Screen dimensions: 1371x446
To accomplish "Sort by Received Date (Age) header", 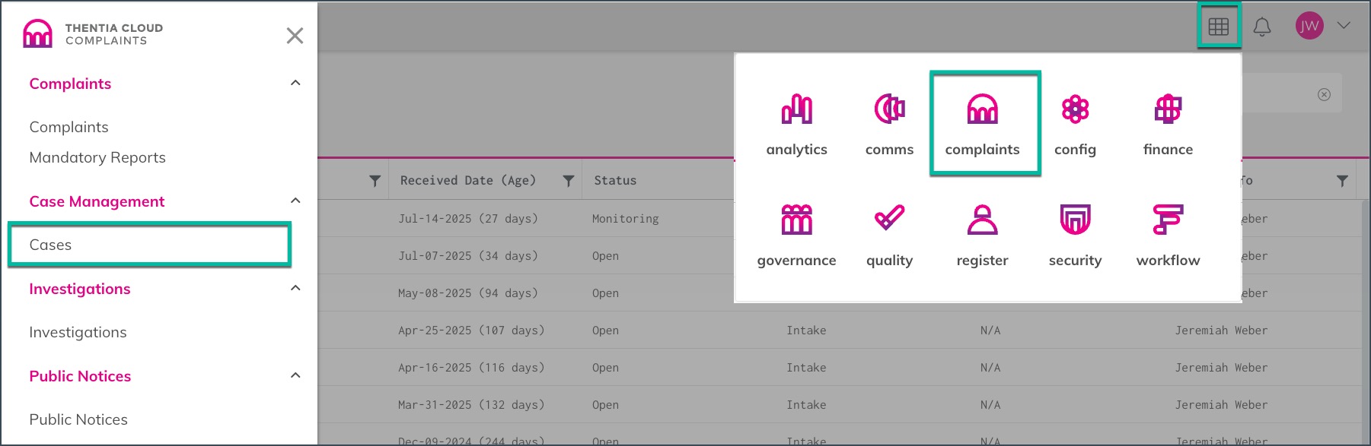I will click(x=468, y=180).
